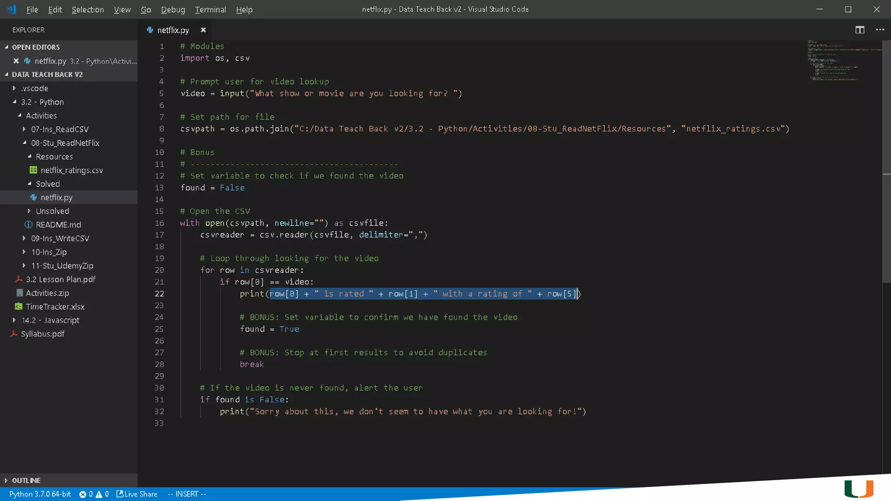Expand the Unsolved folder

(x=52, y=211)
